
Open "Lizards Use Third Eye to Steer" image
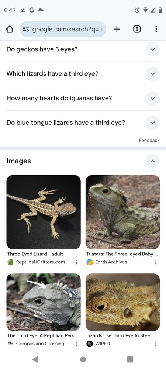(x=122, y=302)
